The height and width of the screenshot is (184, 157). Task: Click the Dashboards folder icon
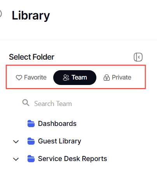click(x=31, y=124)
